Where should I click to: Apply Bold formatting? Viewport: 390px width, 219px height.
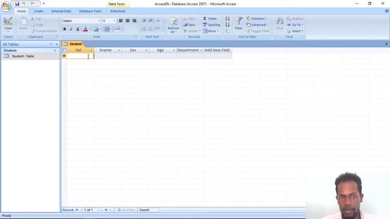coord(65,29)
